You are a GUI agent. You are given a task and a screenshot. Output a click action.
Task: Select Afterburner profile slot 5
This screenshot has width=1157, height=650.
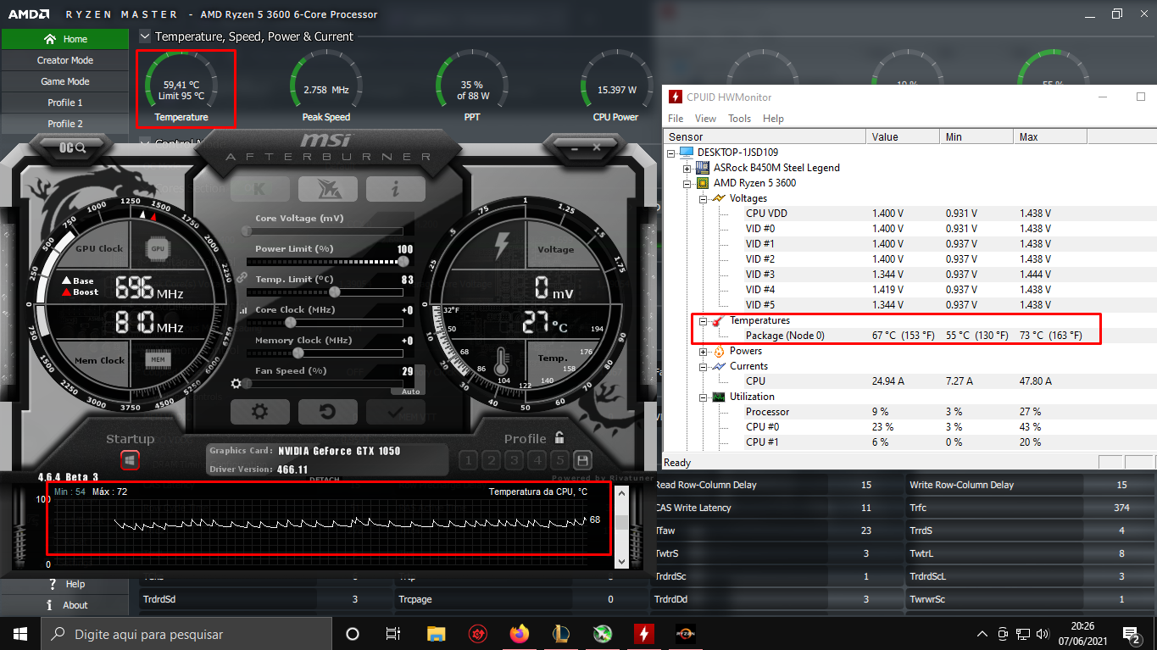(559, 460)
